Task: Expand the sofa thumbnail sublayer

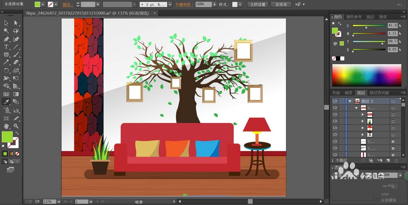Action: [363, 115]
